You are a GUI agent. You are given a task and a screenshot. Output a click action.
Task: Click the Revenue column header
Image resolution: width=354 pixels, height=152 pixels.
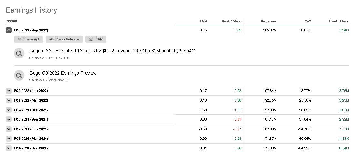[x=268, y=21]
